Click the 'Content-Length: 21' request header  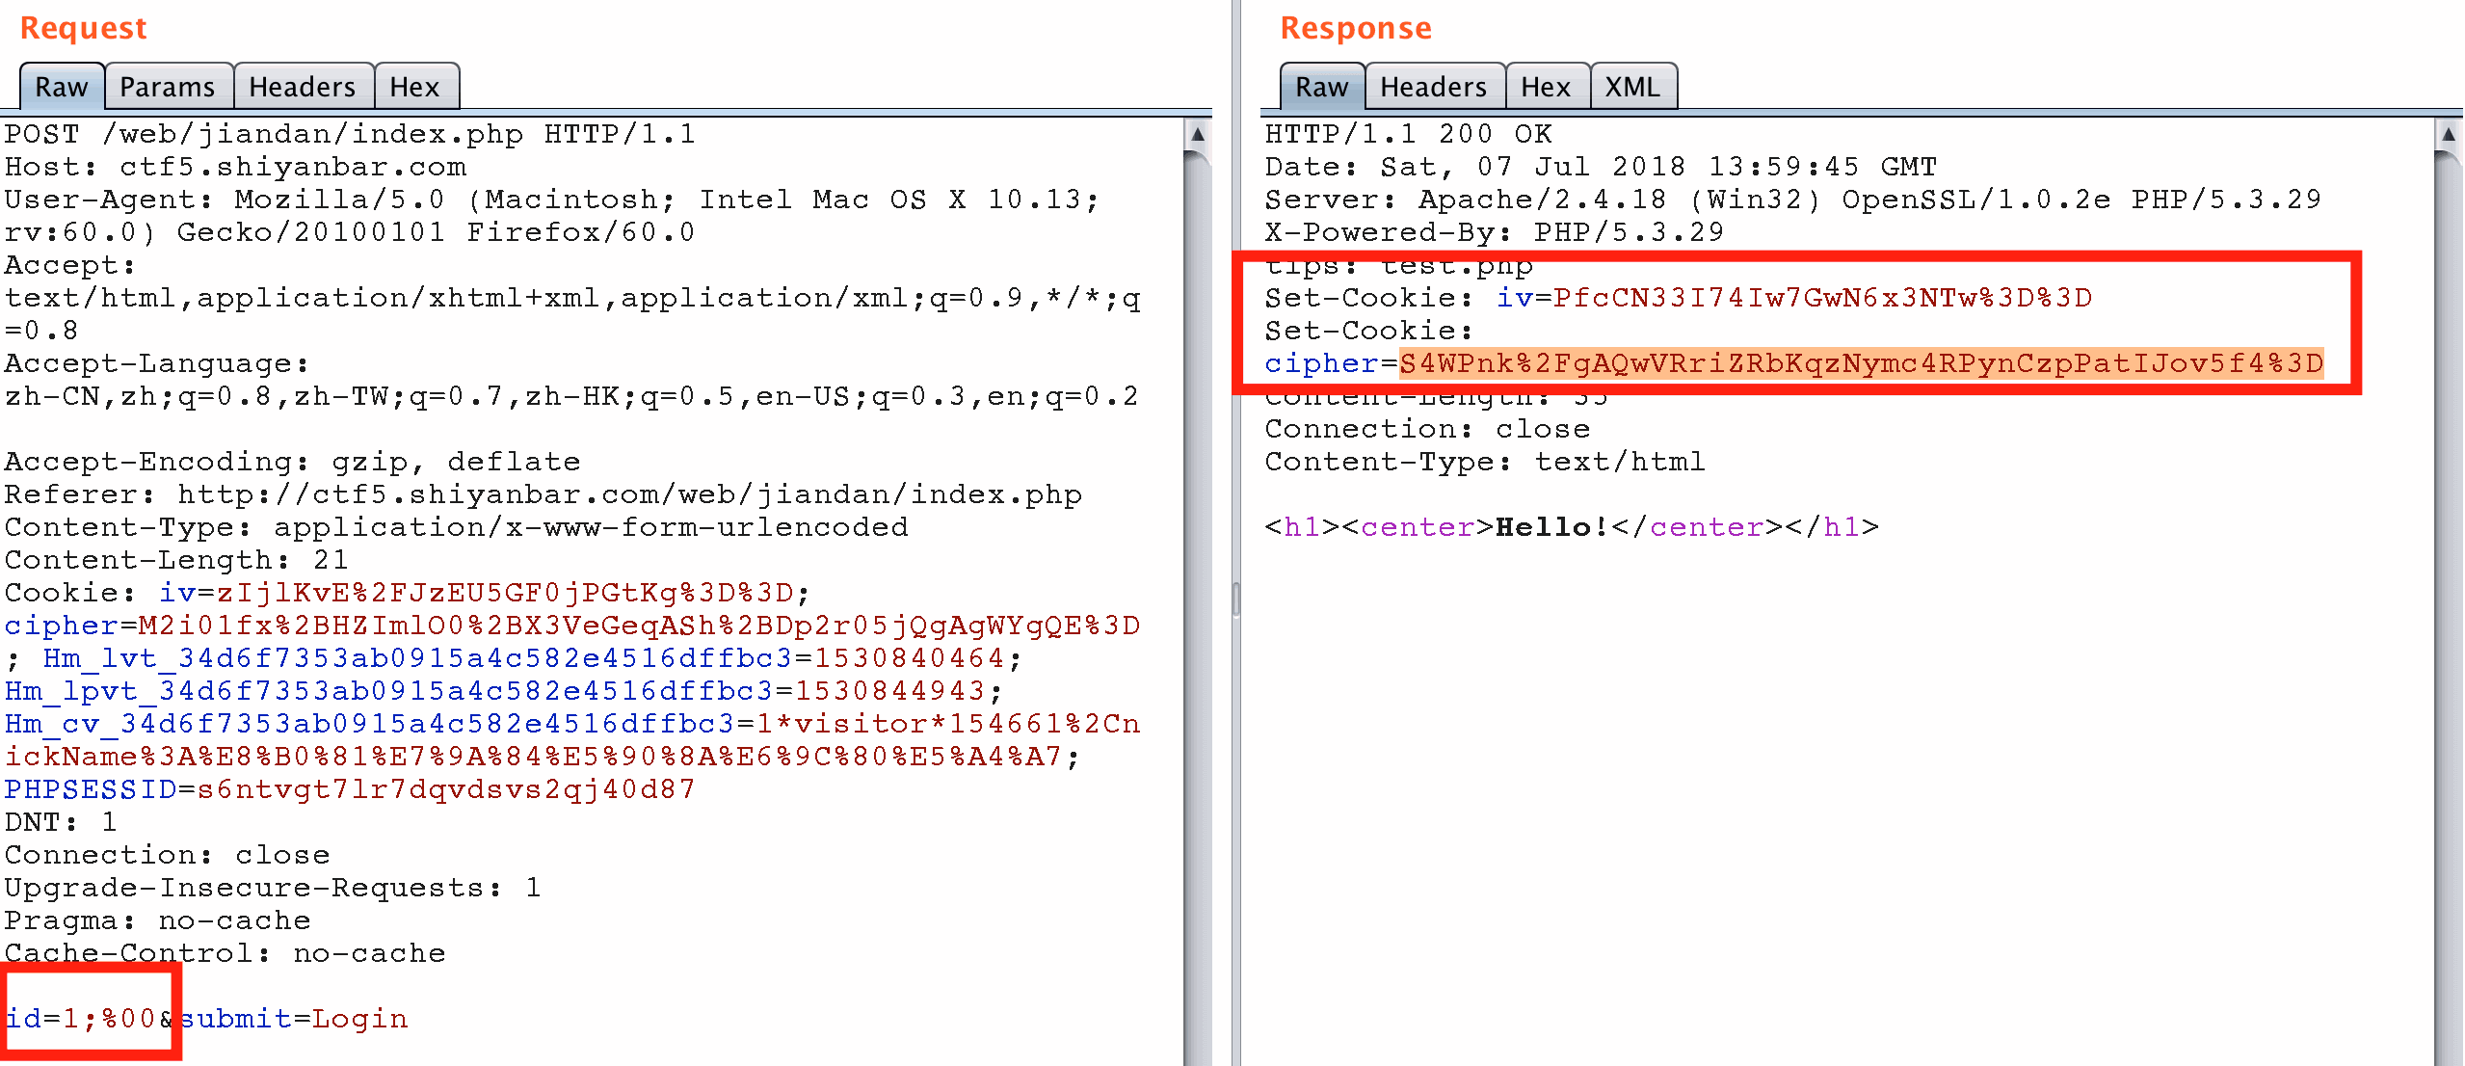coord(176,560)
